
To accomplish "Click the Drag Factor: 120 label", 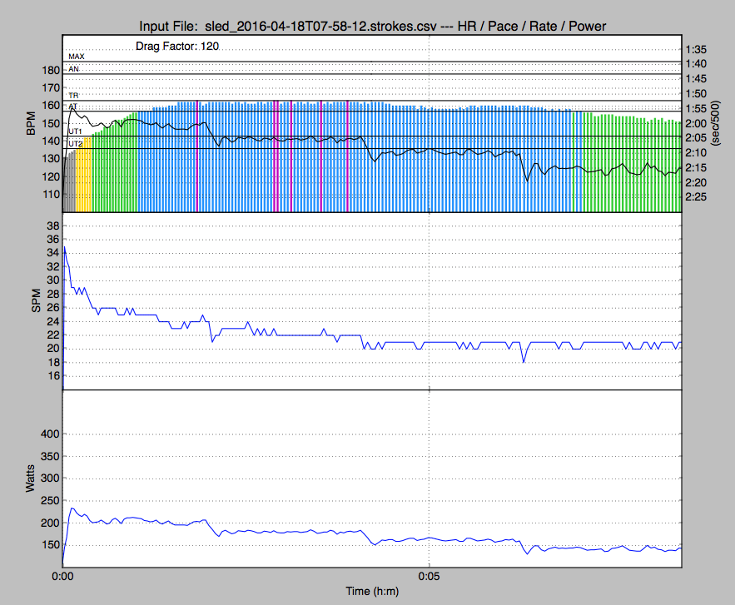I will [177, 47].
